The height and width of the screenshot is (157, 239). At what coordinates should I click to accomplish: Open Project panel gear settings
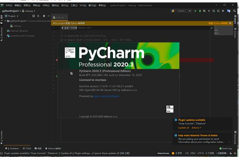[44, 16]
